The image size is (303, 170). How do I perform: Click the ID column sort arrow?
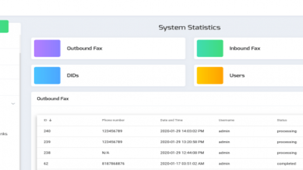pos(50,120)
